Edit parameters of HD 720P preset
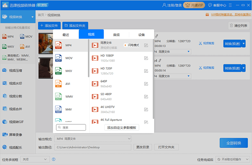The width and height of the screenshot is (252, 165). [x=146, y=71]
